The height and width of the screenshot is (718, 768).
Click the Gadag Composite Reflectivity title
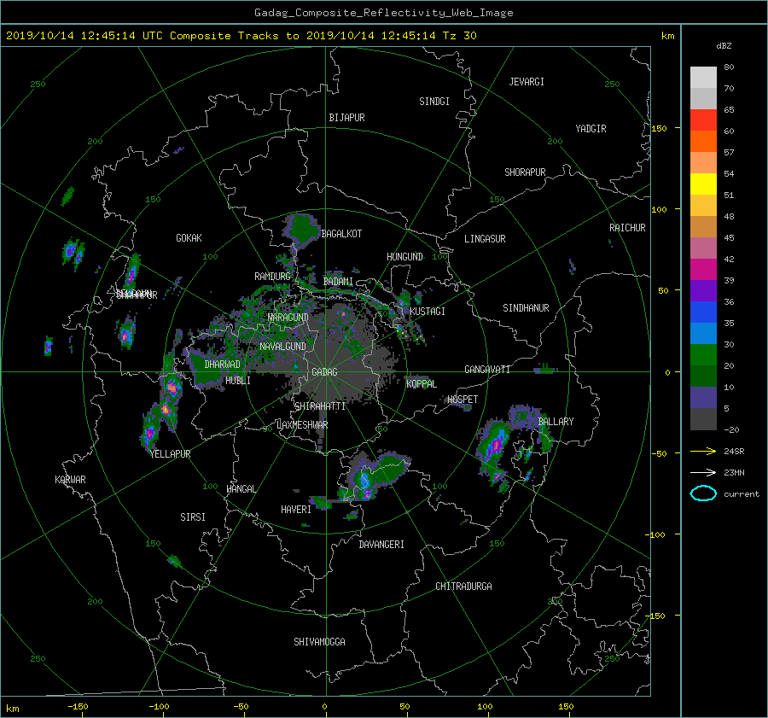tap(383, 13)
